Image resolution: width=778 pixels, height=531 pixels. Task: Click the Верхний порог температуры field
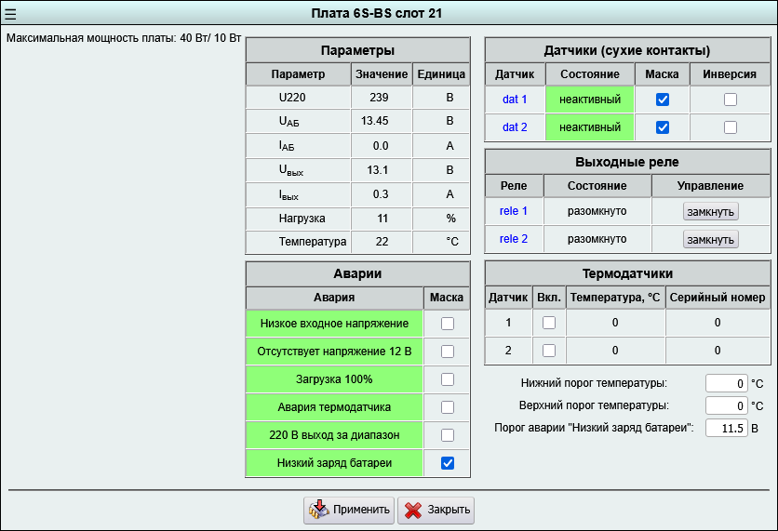point(726,405)
